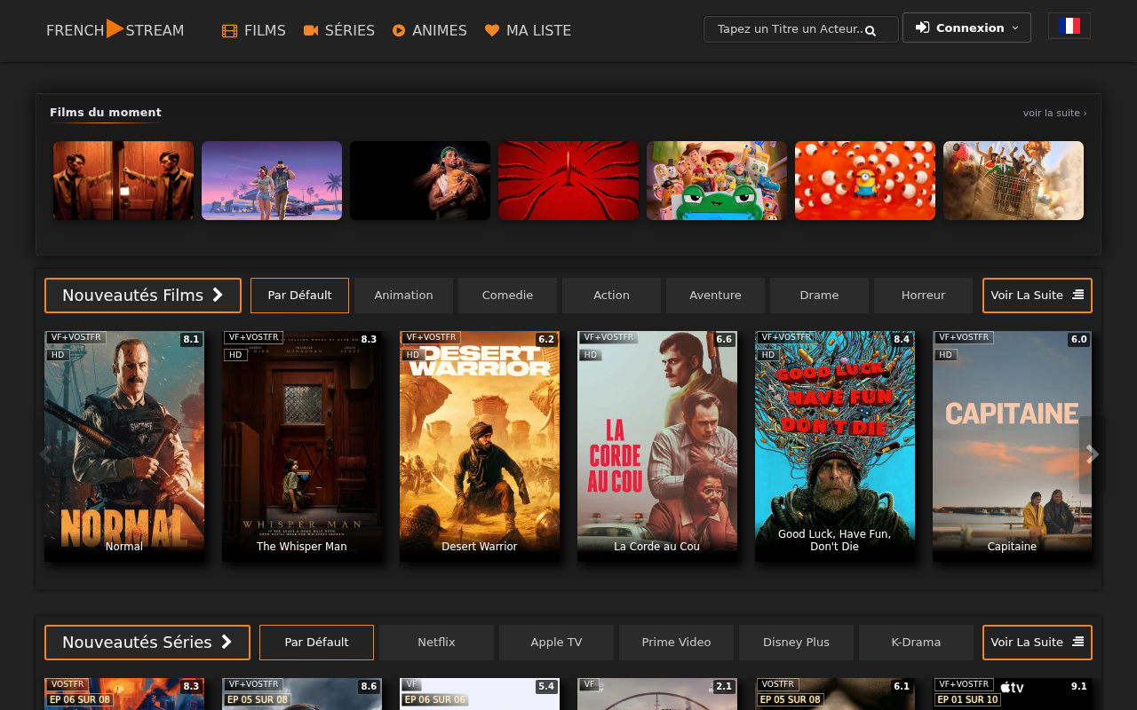Filter films by Animation
Viewport: 1137px width, 710px height.
403,296
